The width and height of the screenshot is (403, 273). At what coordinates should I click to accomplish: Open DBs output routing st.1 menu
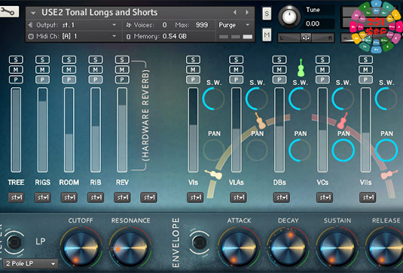(281, 197)
